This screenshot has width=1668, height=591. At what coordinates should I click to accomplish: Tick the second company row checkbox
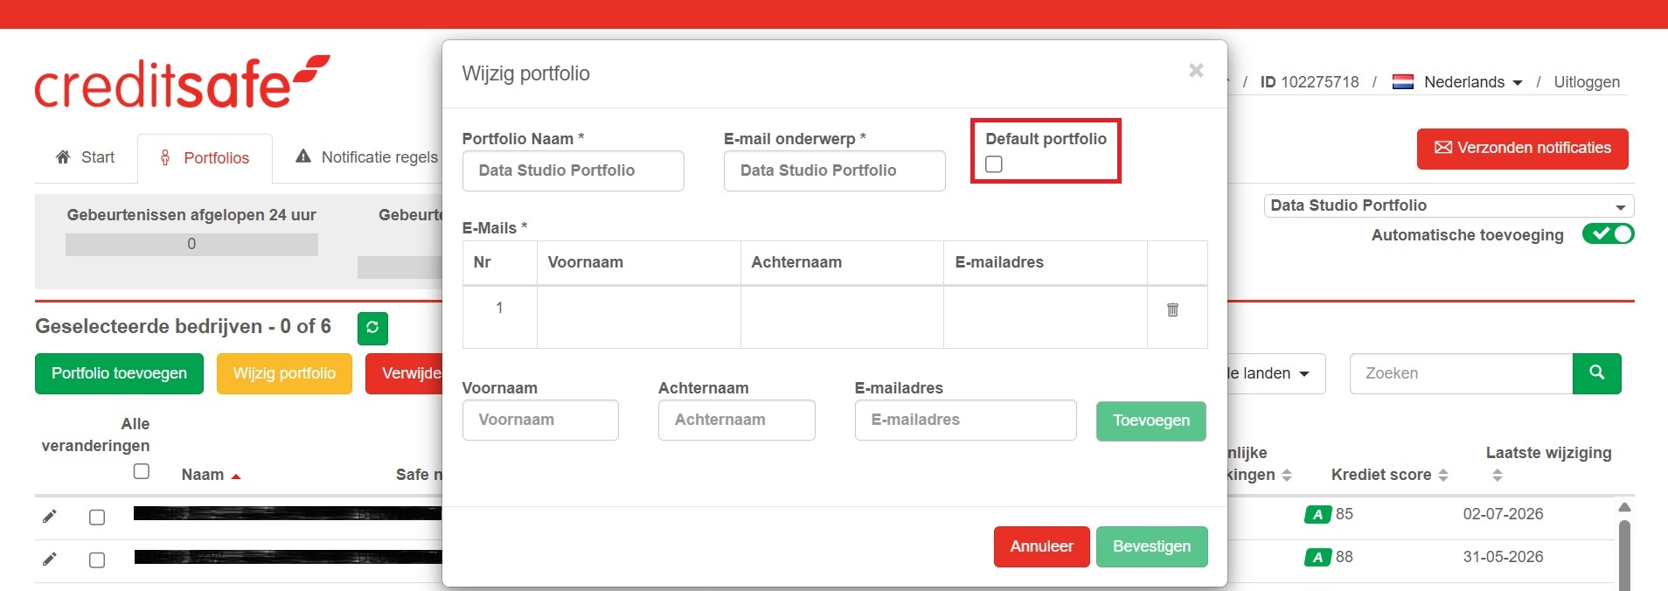(x=97, y=560)
